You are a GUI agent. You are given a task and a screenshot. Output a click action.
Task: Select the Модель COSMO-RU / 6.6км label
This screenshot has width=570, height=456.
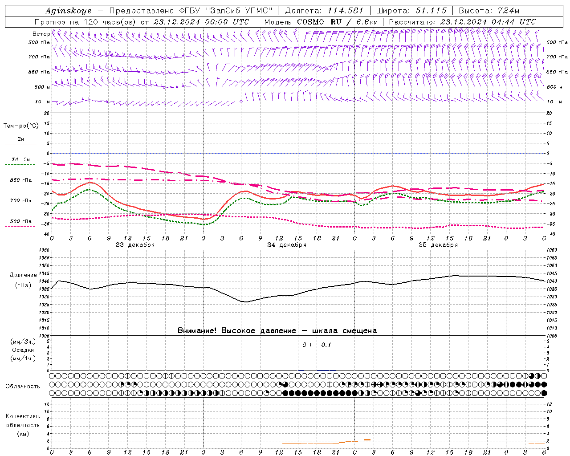[x=321, y=22]
